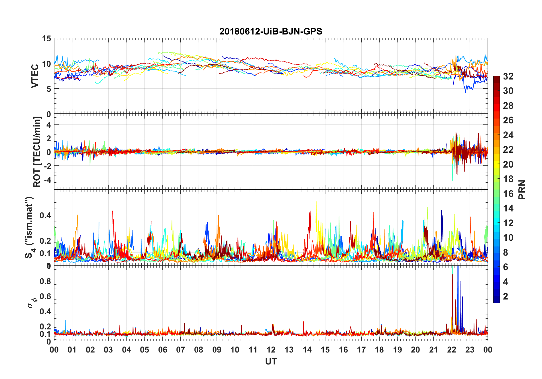This screenshot has height=379, width=542.
Task: Click the sigma phi y-axis label
Action: coord(32,303)
